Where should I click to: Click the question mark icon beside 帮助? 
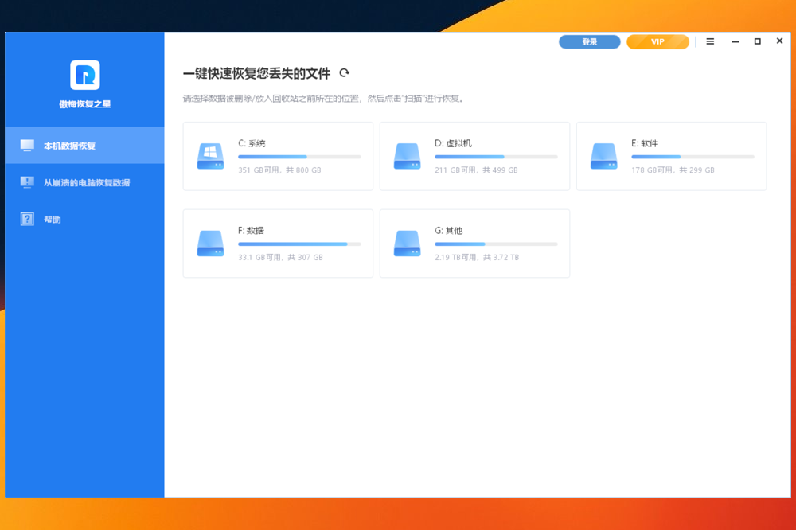(27, 219)
